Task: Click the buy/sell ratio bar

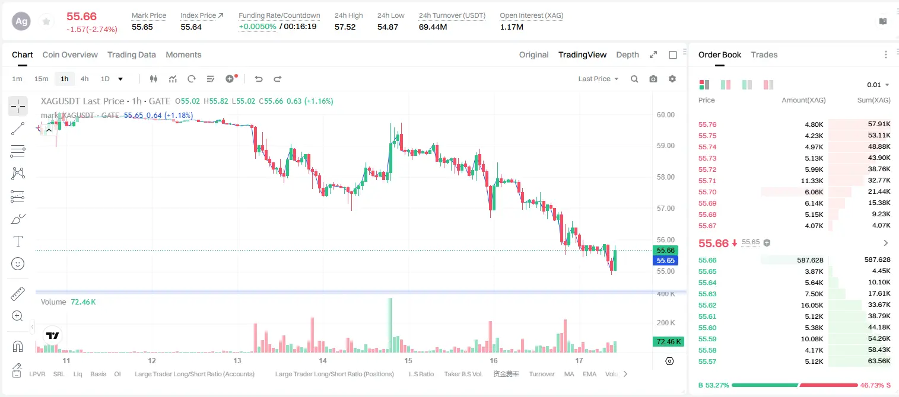Action: point(795,385)
